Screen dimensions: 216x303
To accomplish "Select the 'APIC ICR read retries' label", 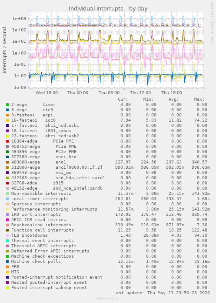I will tap(39, 220).
